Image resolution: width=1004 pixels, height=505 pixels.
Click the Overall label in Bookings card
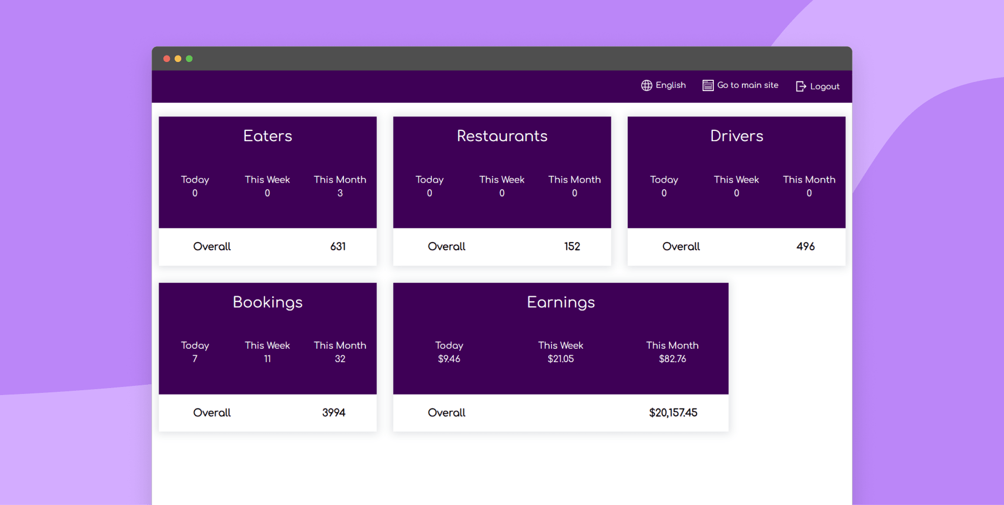click(212, 412)
